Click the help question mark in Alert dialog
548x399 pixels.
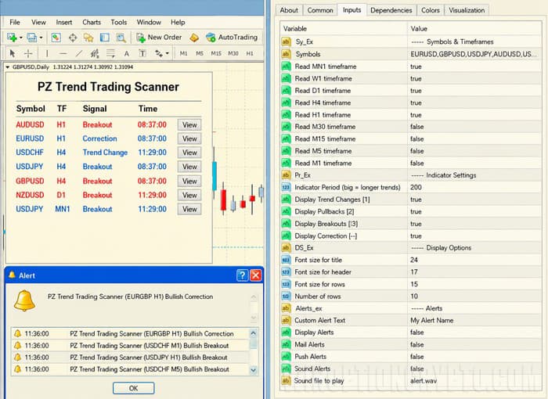(x=242, y=275)
